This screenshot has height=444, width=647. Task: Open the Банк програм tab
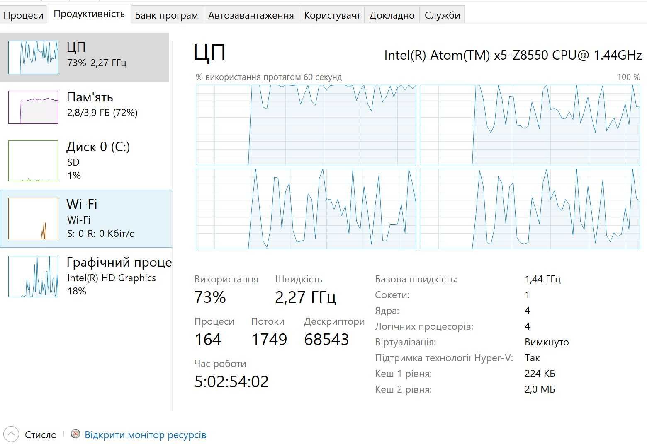coord(166,15)
